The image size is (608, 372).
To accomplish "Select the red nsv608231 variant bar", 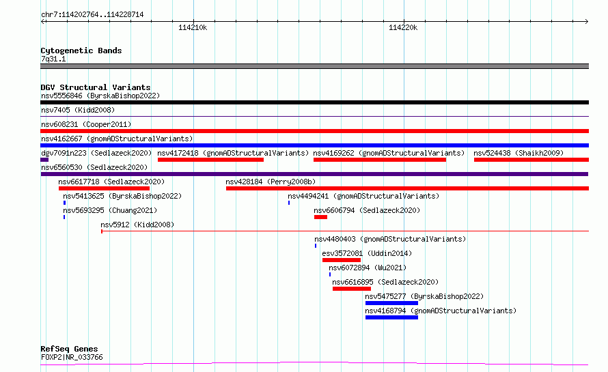I will click(x=314, y=131).
